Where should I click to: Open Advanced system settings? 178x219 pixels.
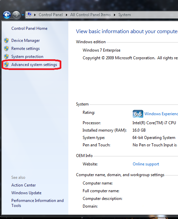click(34, 65)
